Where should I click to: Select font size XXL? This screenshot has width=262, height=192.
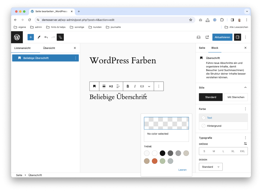(x=242, y=151)
